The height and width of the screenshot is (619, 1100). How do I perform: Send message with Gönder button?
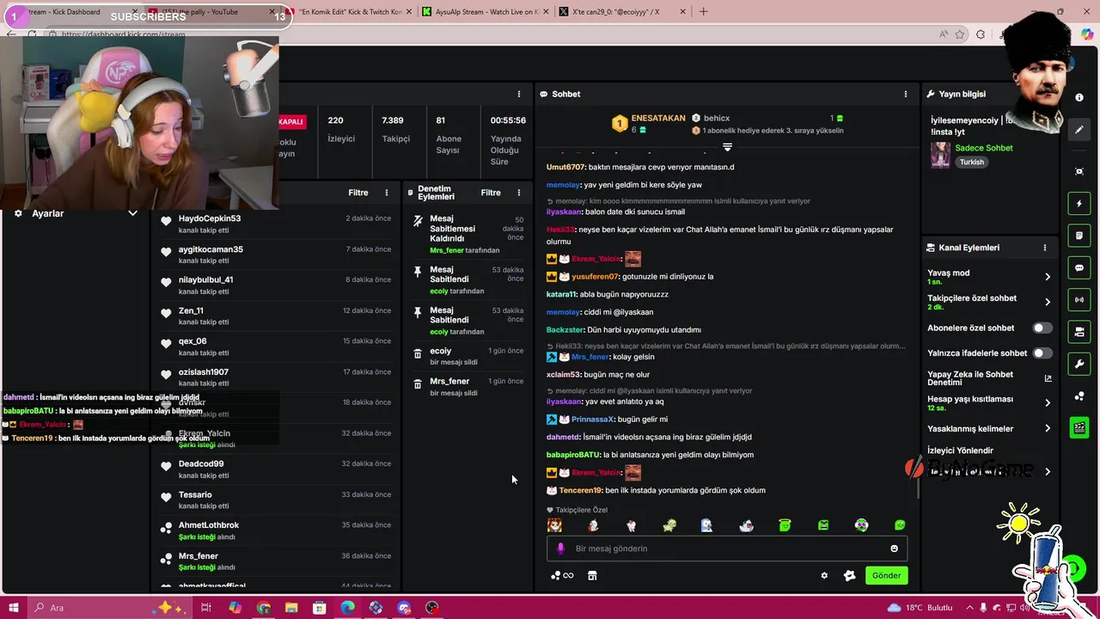pos(886,576)
